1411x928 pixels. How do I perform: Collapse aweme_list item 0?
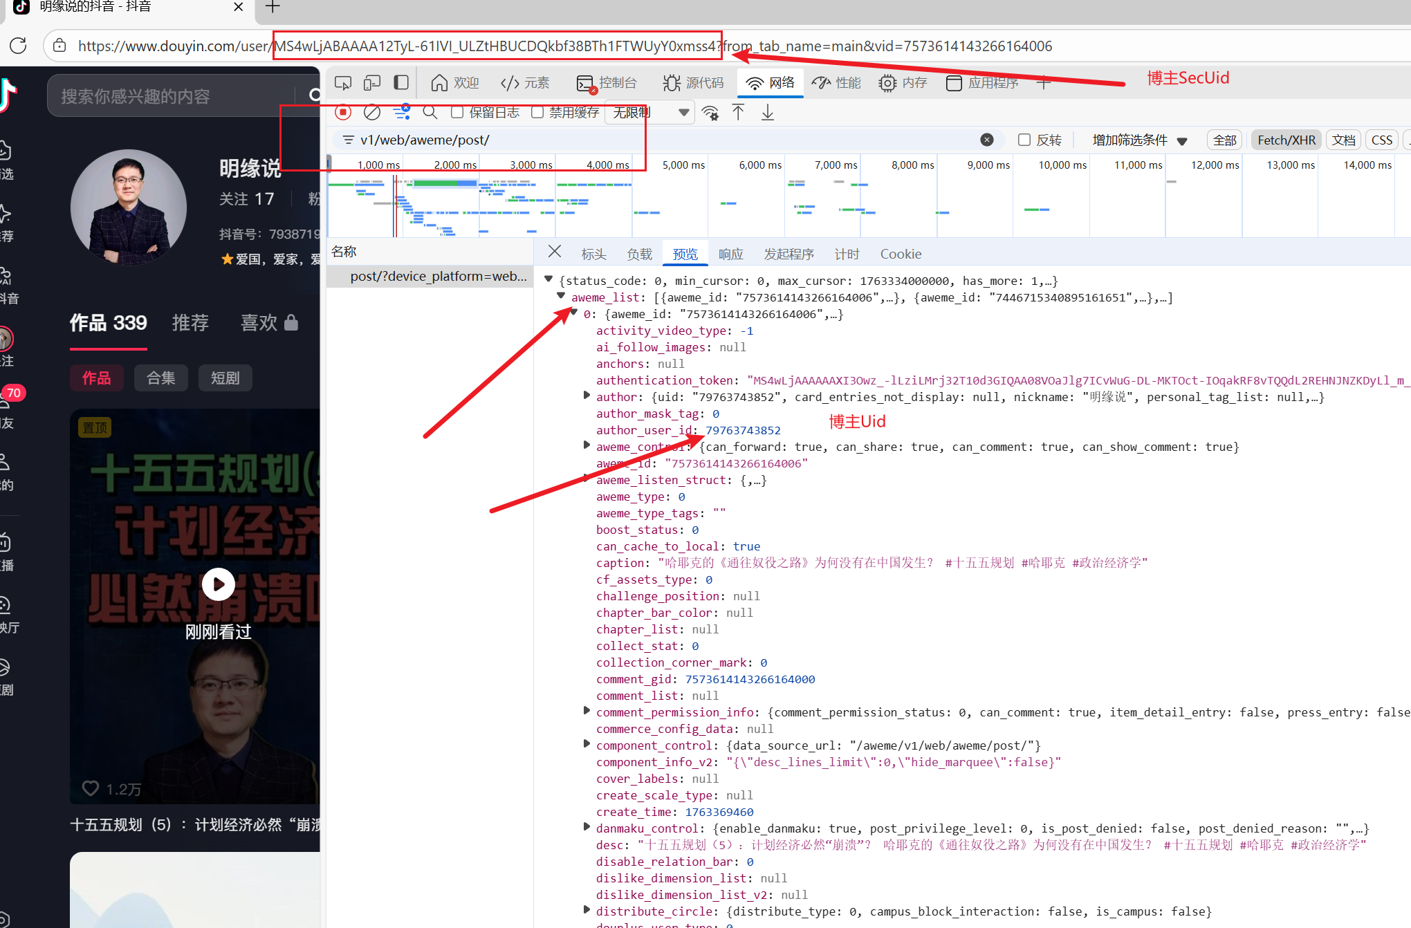tap(573, 313)
